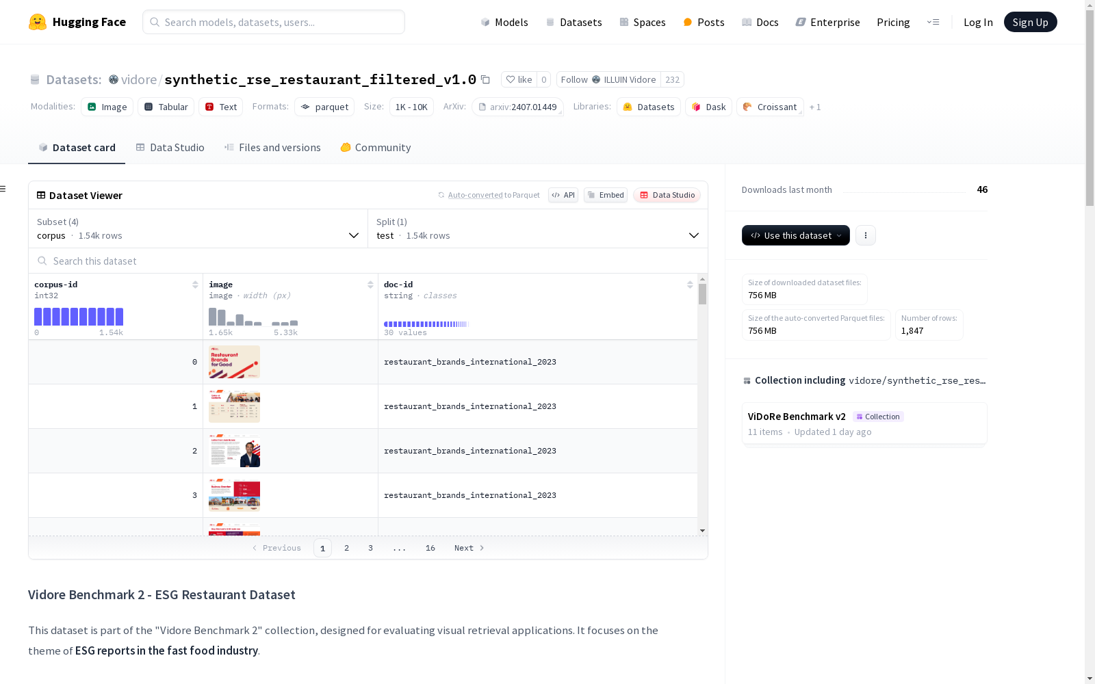Open the API button in Dataset Viewer

[563, 195]
